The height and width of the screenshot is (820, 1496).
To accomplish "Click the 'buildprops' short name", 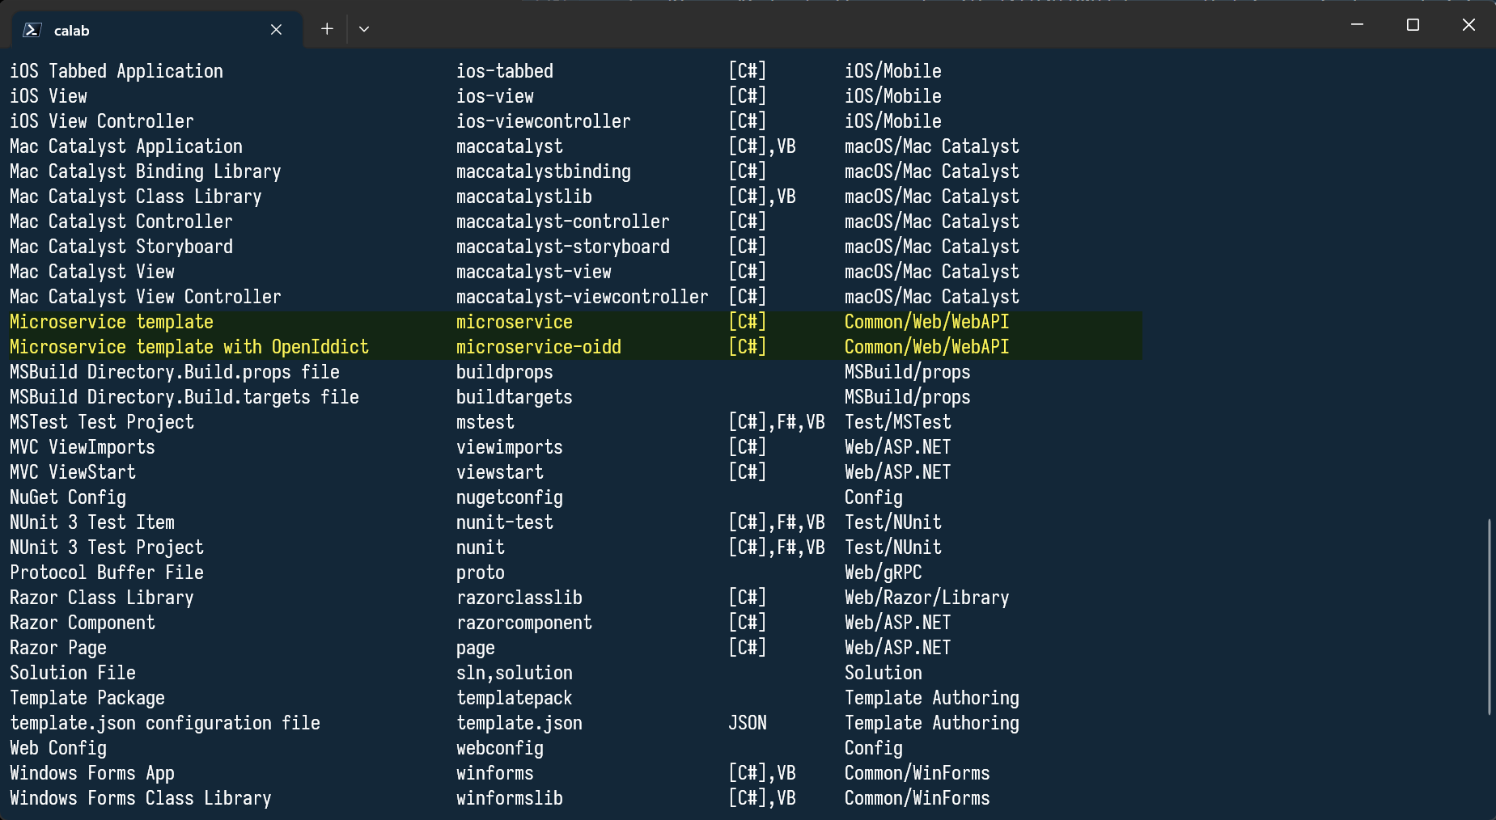I will 505,372.
